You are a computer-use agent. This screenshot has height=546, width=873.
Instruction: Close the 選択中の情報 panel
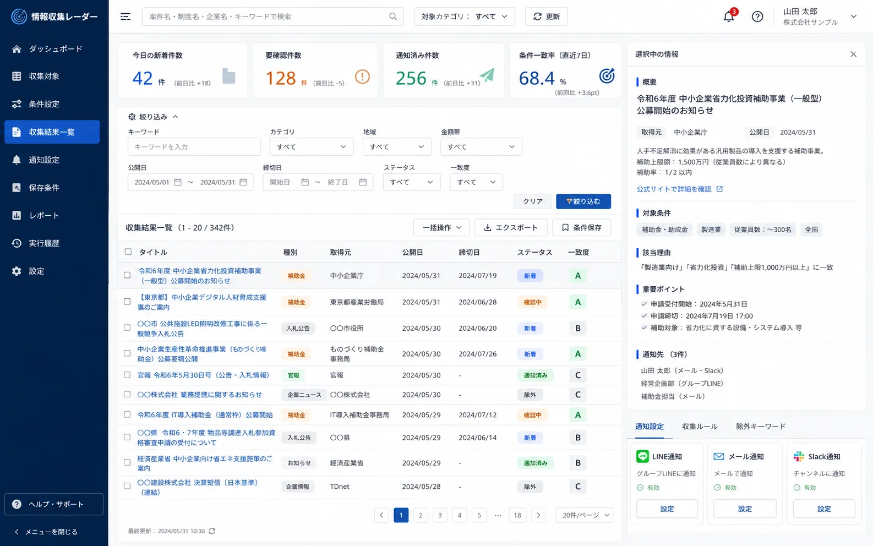pyautogui.click(x=853, y=54)
